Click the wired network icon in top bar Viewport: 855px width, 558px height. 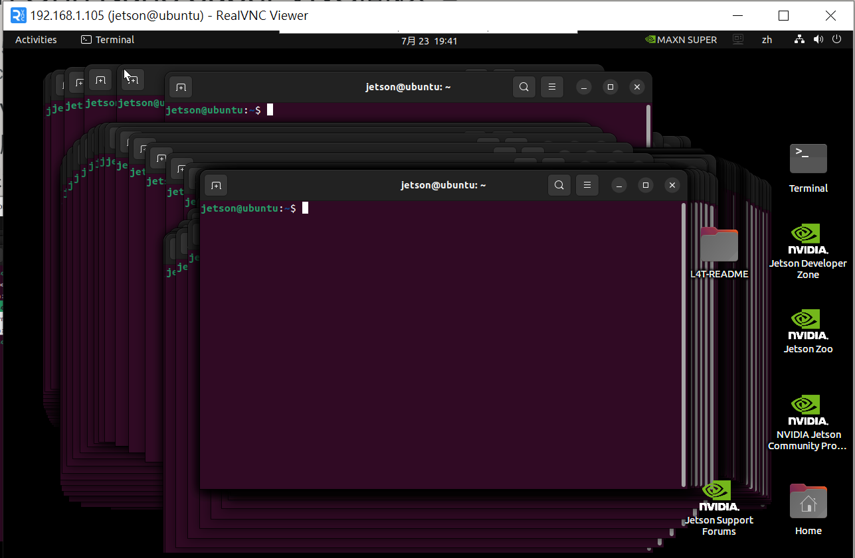point(799,40)
